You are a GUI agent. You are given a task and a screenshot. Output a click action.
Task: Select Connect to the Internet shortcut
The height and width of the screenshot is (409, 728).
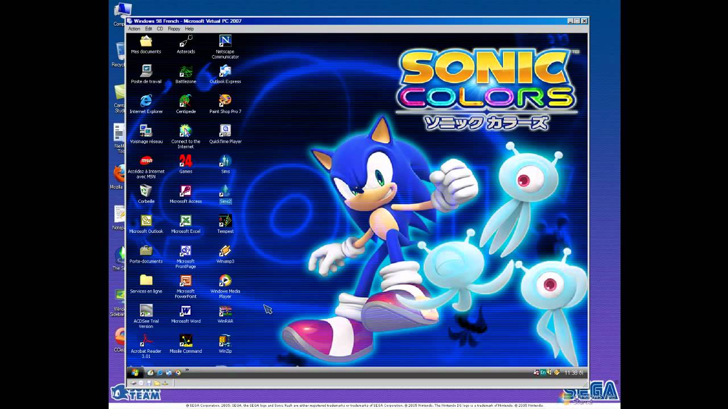(186, 137)
